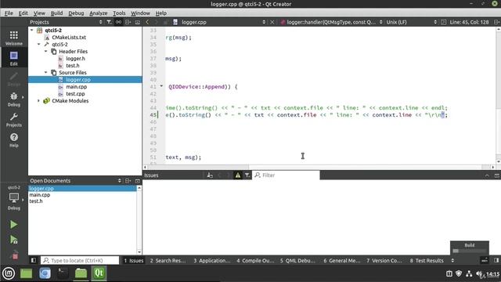501x282 pixels.
Task: Open the File menu
Action: [x=9, y=13]
